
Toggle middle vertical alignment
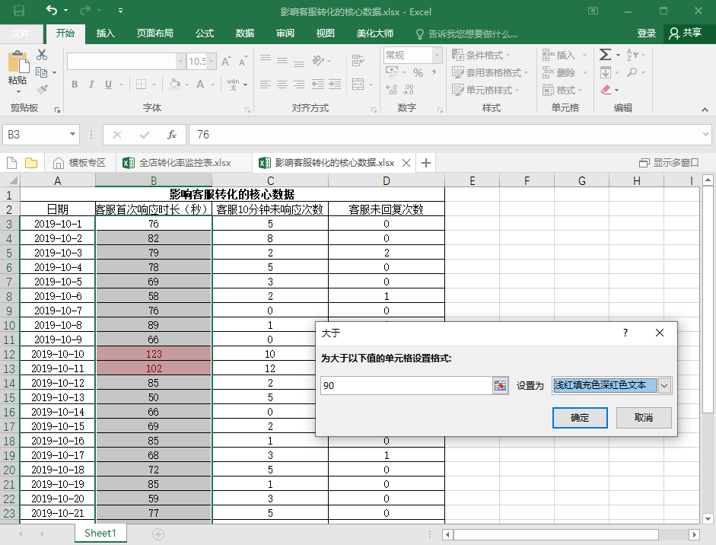[282, 60]
